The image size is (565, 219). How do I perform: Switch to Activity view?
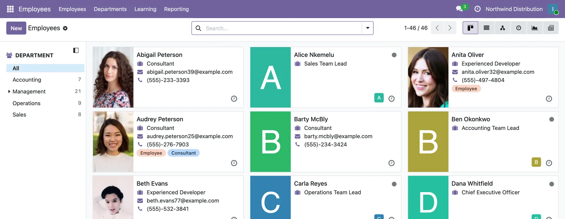click(x=518, y=28)
